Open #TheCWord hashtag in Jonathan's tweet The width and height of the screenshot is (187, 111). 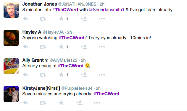coord(65,10)
